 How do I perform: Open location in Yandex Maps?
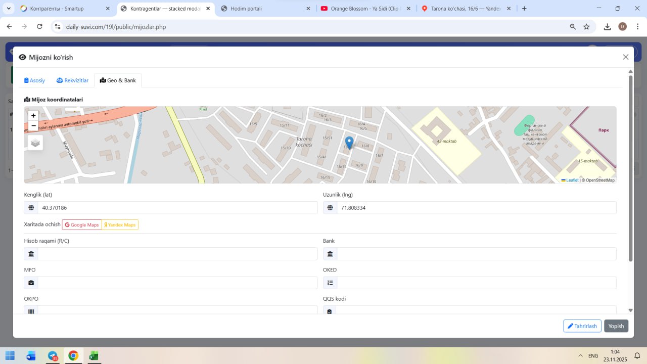pos(120,224)
